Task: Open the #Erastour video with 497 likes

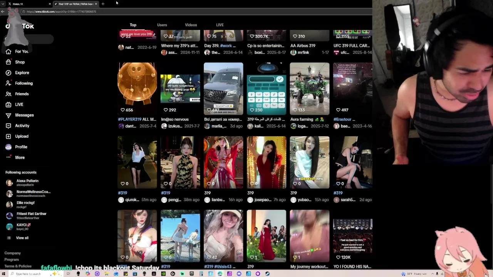Action: tap(353, 89)
